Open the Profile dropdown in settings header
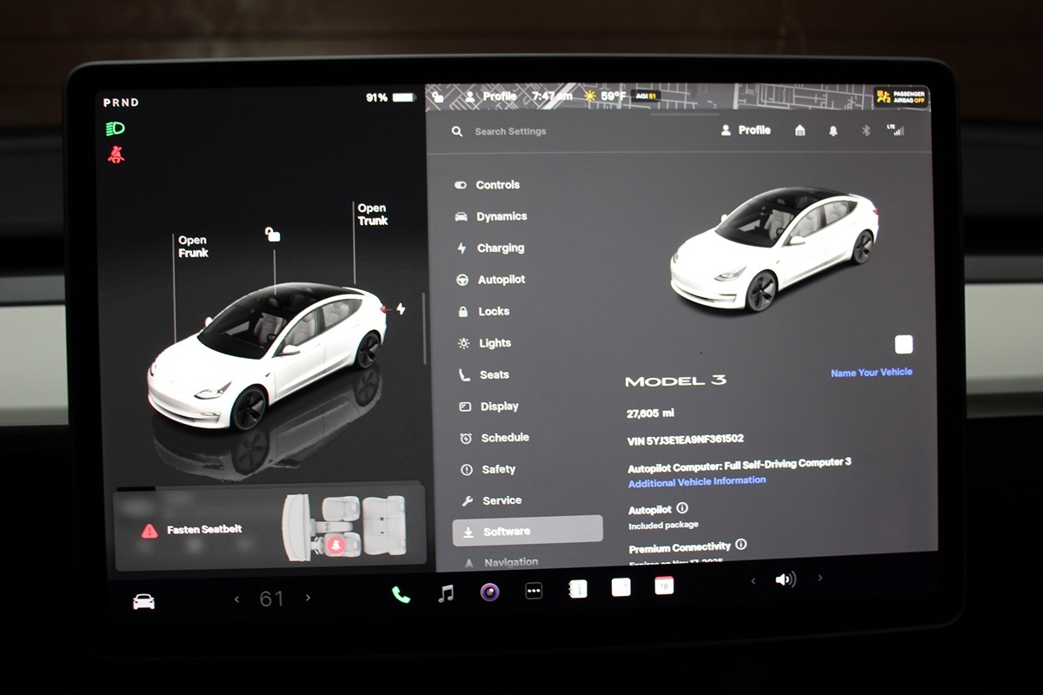This screenshot has width=1043, height=695. coord(746,130)
